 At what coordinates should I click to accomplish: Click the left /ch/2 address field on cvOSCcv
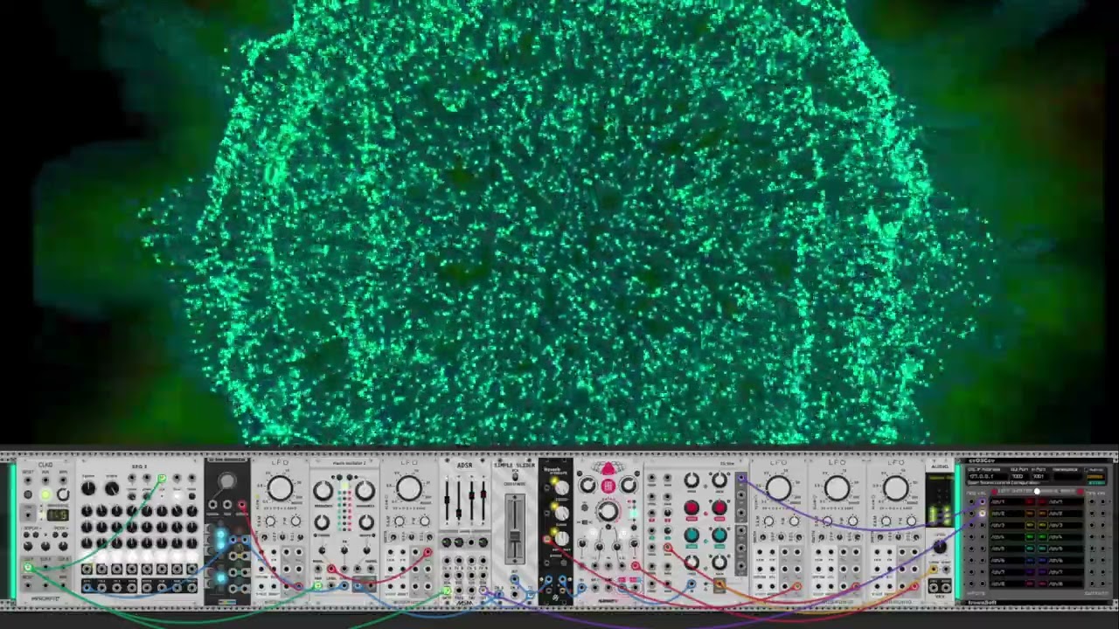point(1007,514)
